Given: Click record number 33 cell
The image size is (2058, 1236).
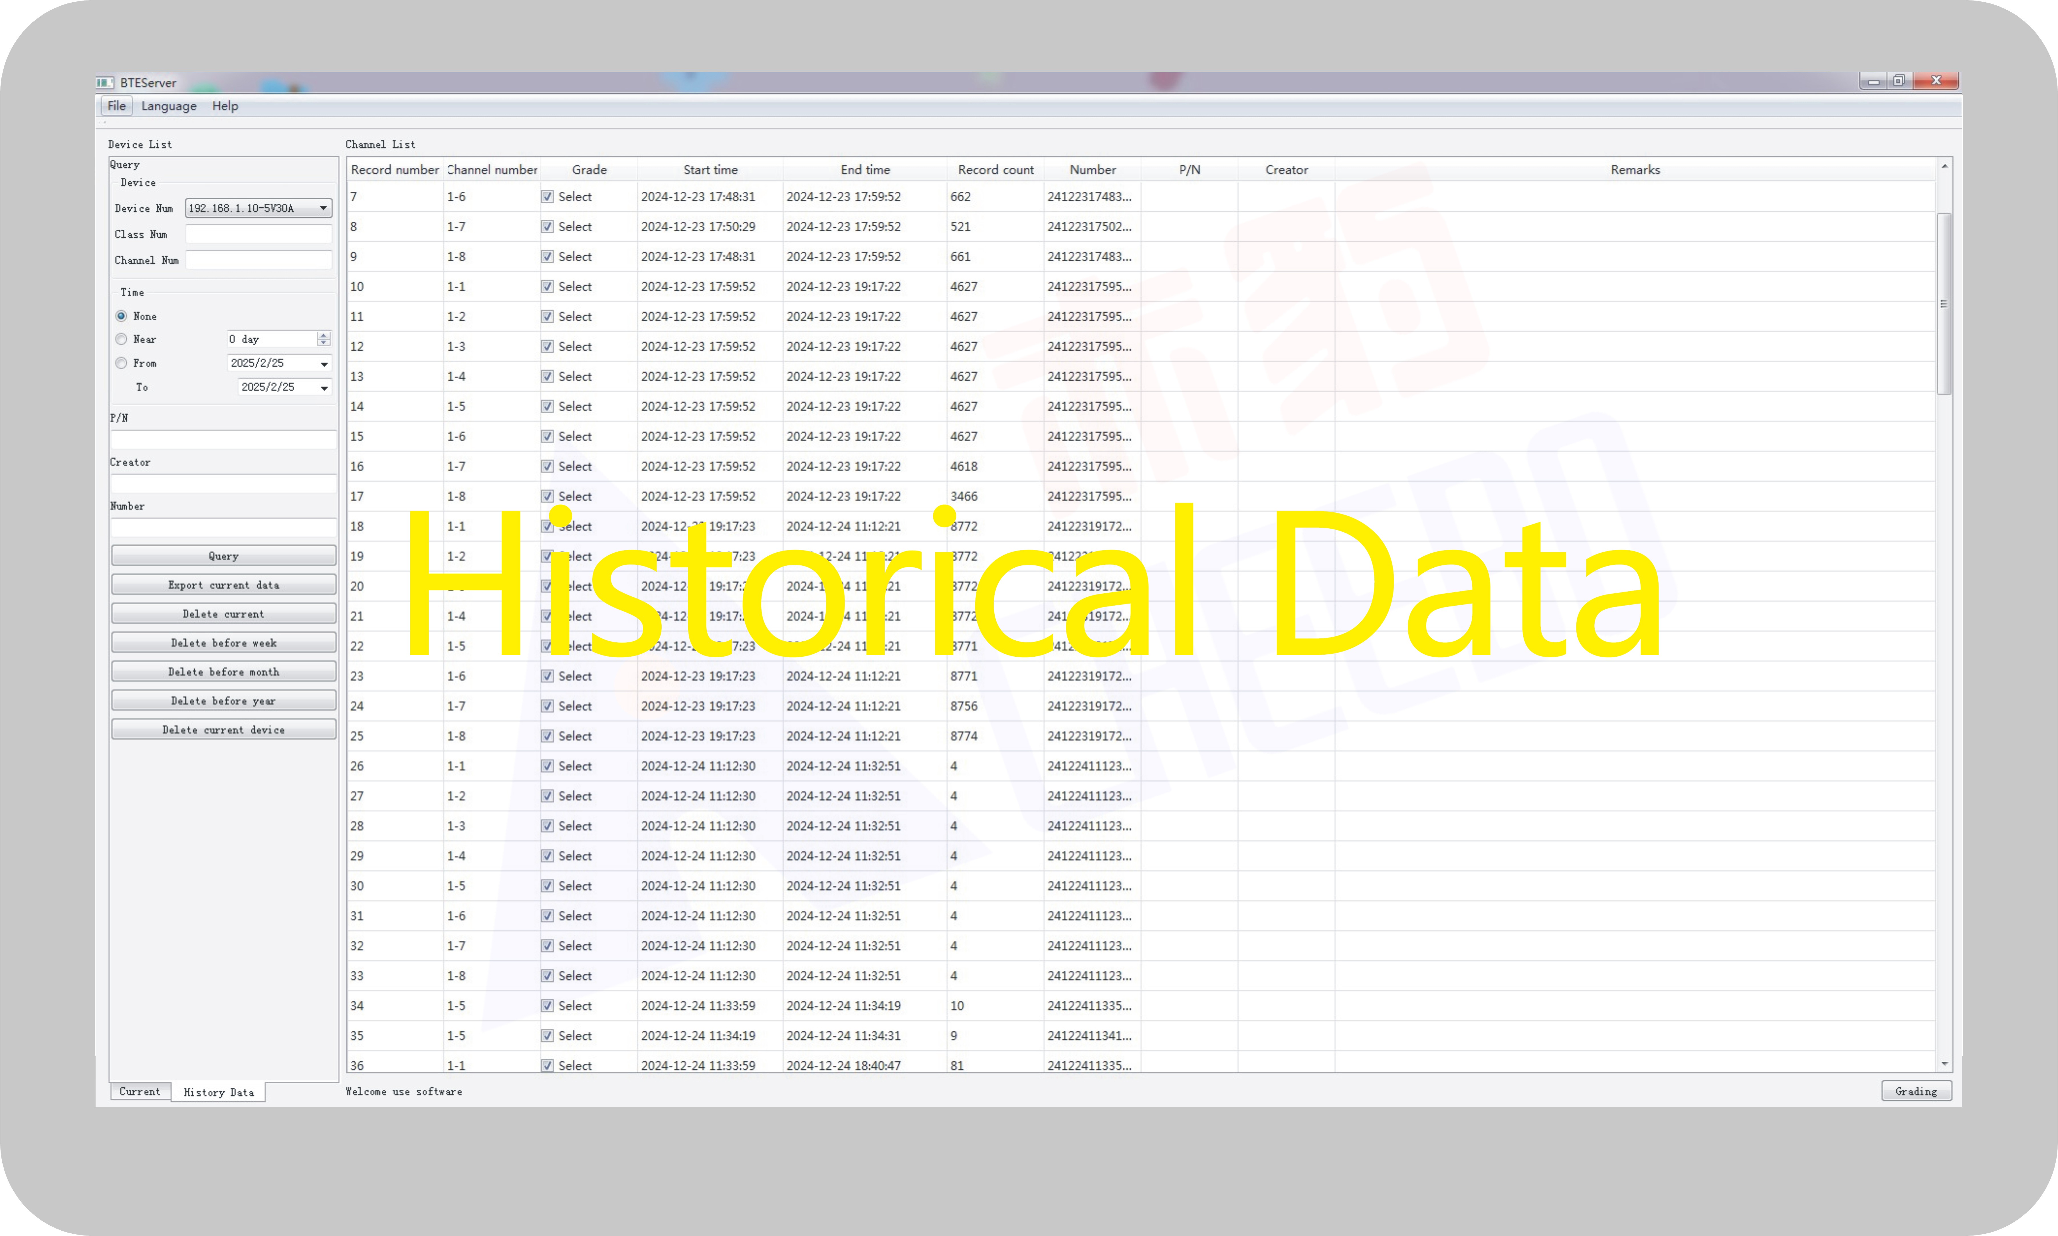Looking at the screenshot, I should click(x=395, y=976).
